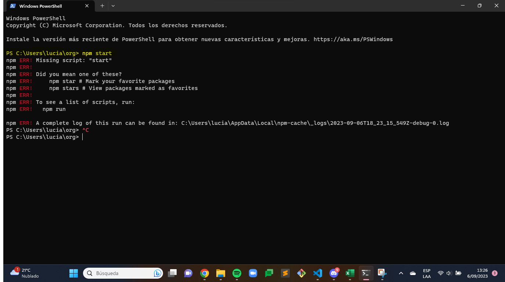
Task: Click the ^C interrupted prompt line
Action: point(47,130)
